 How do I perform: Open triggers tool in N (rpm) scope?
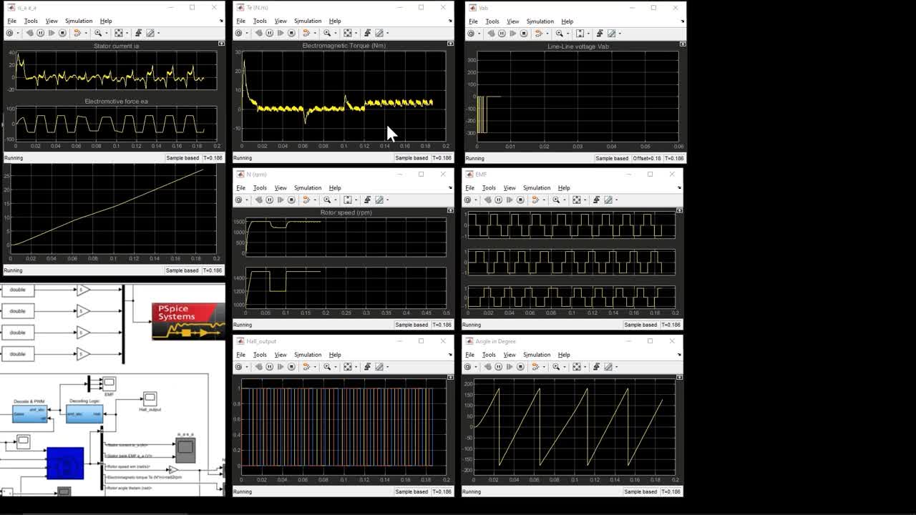pos(367,200)
